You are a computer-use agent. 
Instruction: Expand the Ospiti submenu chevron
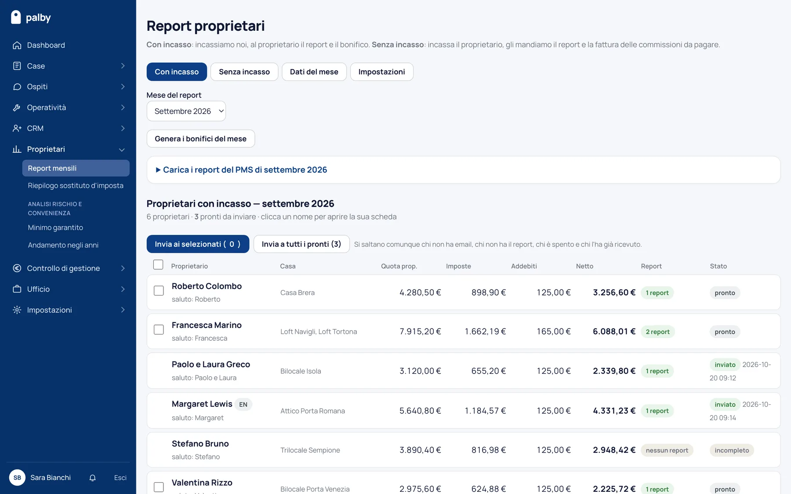(123, 87)
